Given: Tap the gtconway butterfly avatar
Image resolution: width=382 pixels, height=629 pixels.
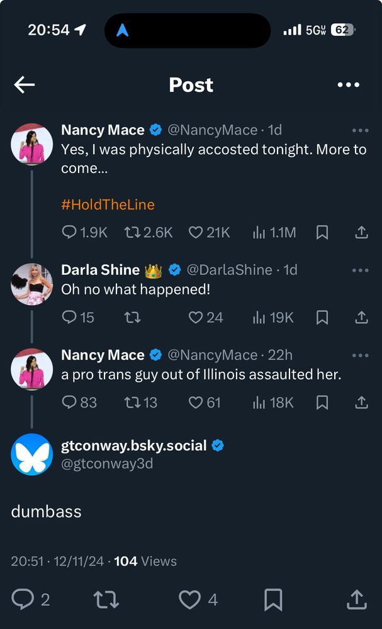Looking at the screenshot, I should pyautogui.click(x=31, y=454).
